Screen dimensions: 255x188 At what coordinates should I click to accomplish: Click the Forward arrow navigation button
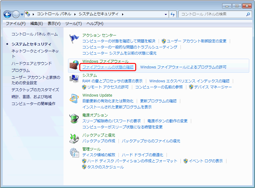pos(16,15)
